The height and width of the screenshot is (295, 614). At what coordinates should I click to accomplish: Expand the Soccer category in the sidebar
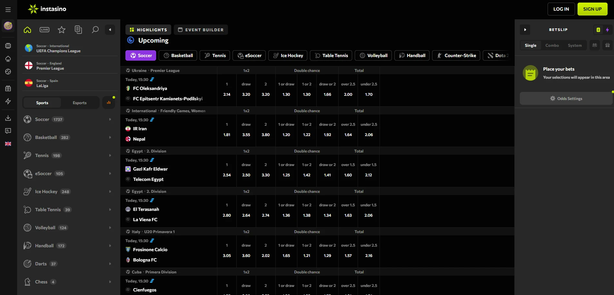coord(110,119)
